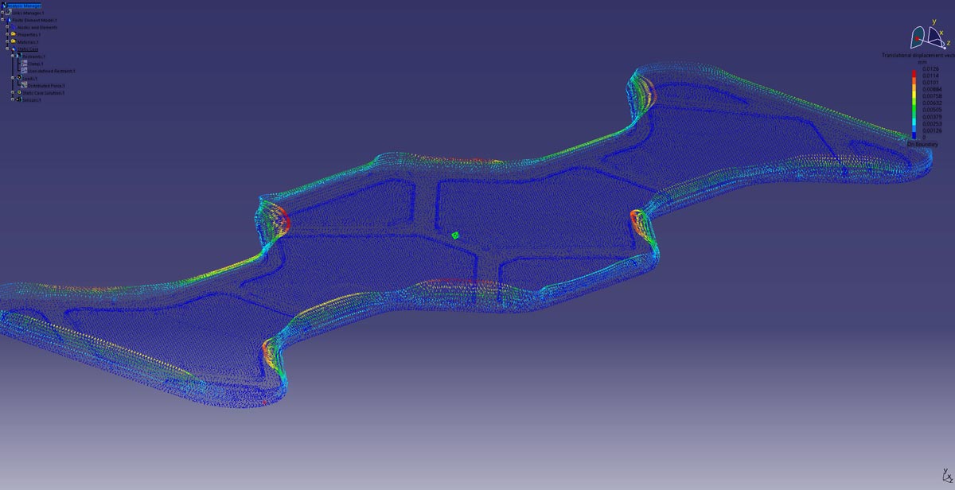Click the Links Manager.1 node icon
The image size is (955, 490).
pyautogui.click(x=8, y=13)
